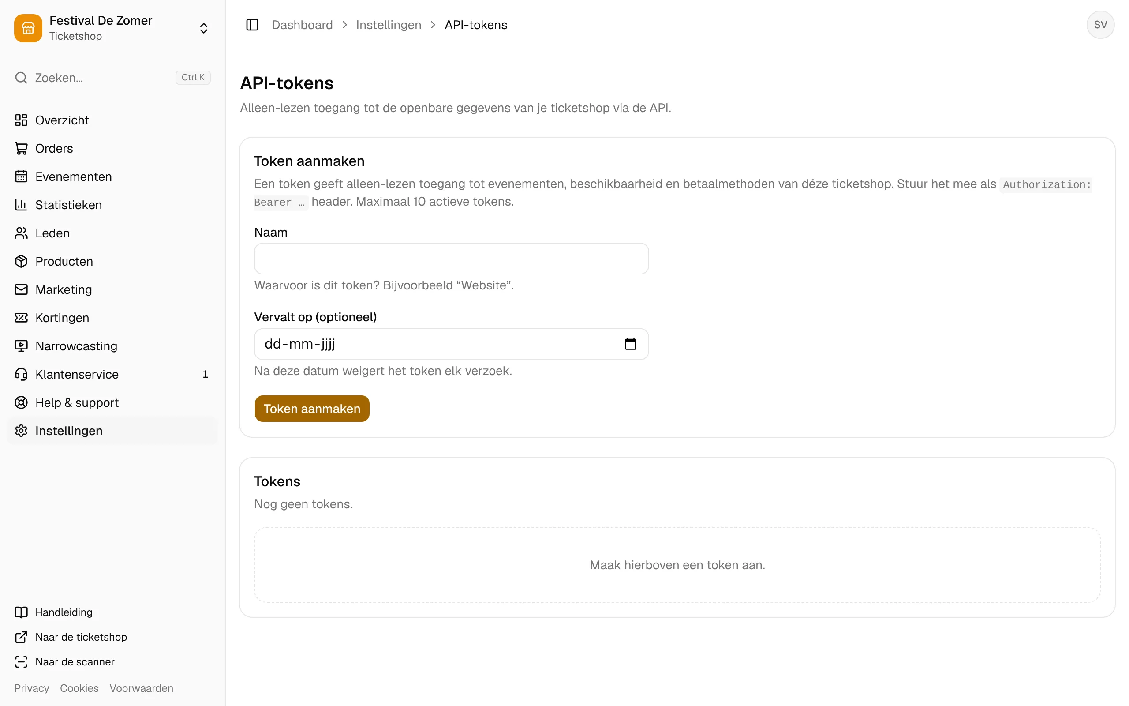The height and width of the screenshot is (706, 1129).
Task: Open Instellingen via the gear icon
Action: point(21,431)
